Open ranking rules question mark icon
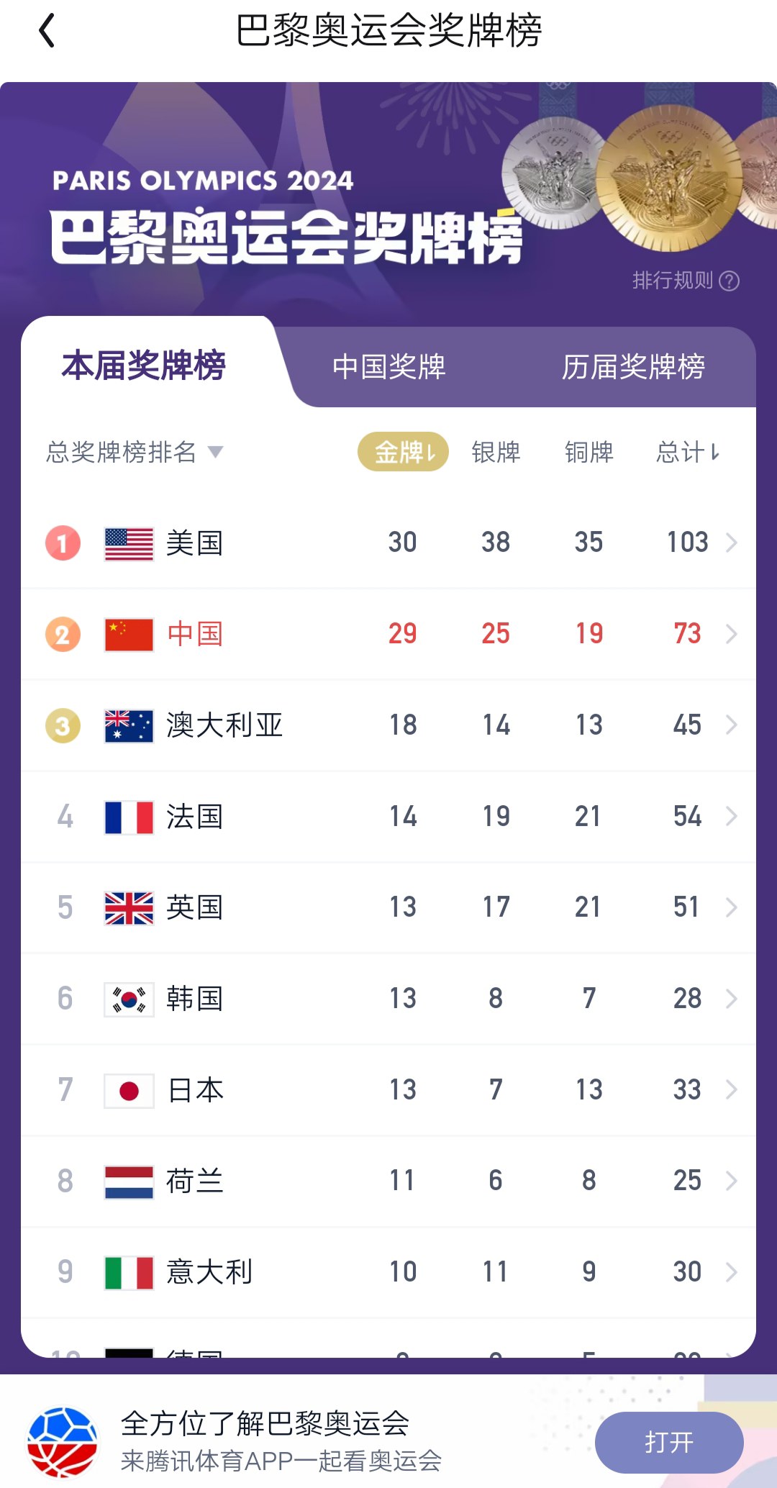777x1488 pixels. click(x=729, y=281)
